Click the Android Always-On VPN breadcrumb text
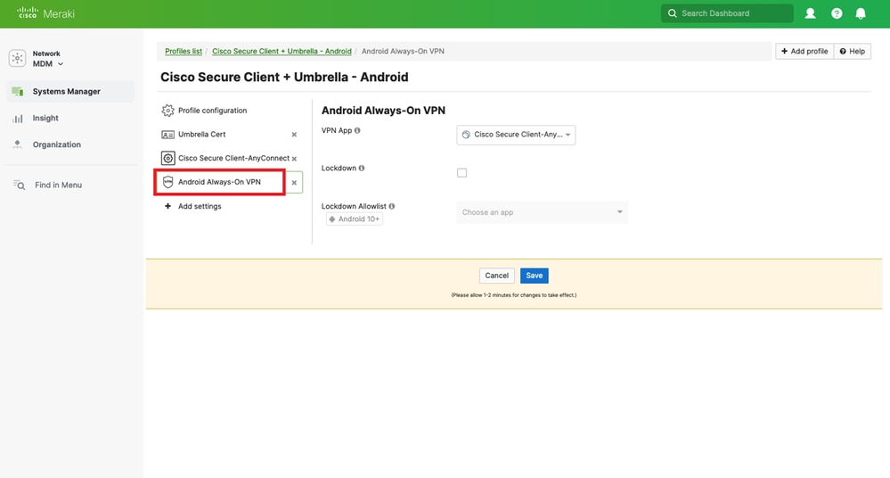 click(x=403, y=51)
